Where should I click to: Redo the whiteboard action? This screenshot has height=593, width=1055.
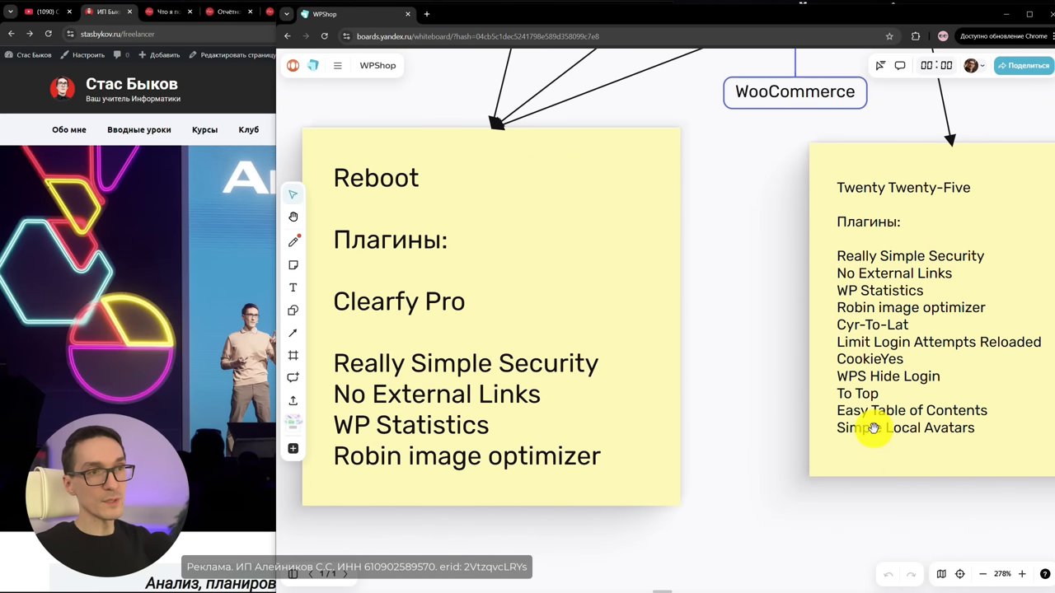click(911, 574)
